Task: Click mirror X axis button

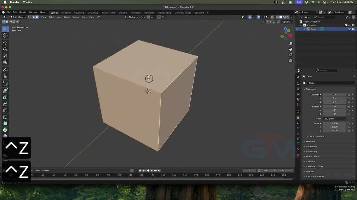Action: [x=267, y=22]
